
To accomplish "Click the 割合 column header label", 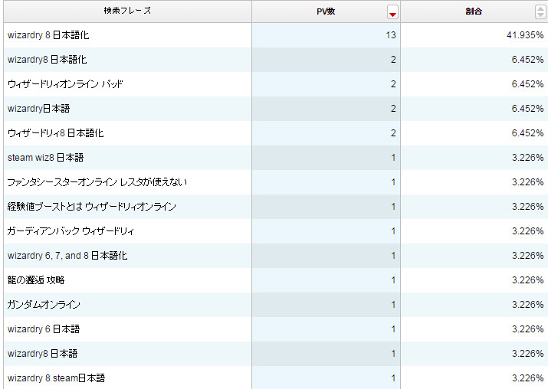I will tap(474, 11).
